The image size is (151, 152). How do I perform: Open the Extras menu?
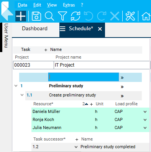(69, 5)
